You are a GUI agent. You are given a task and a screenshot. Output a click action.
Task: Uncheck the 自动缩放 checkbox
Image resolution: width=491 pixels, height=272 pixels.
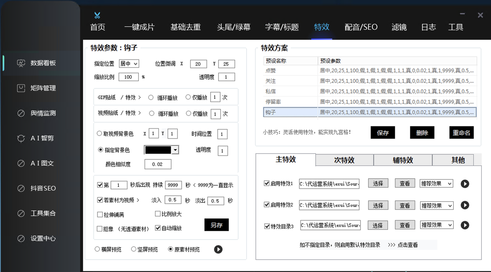[x=158, y=228]
